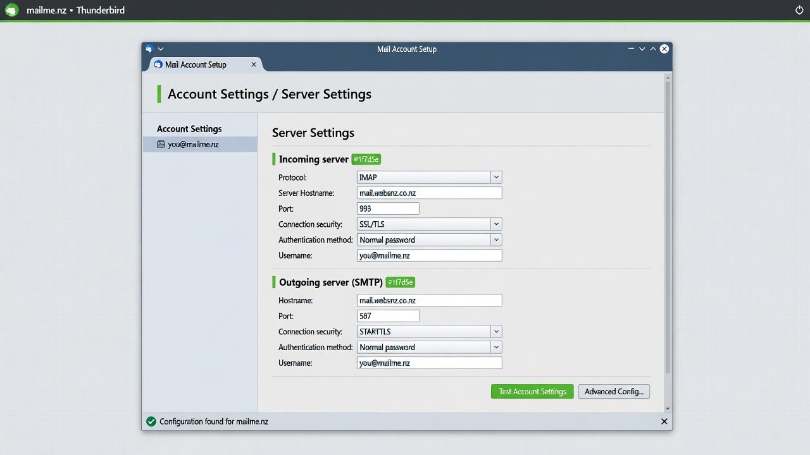Click the Server Settings heading
The width and height of the screenshot is (810, 455).
(313, 133)
